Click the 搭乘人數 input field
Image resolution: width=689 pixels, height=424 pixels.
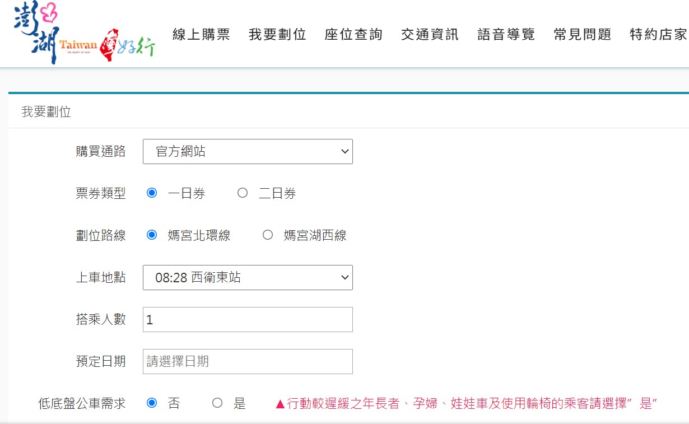click(248, 320)
